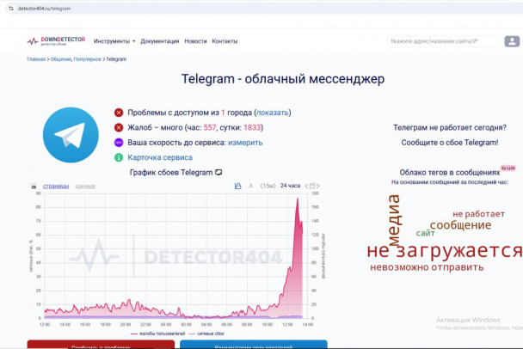This screenshot has height=349, width=523.
Task: Click the camera screenshot icon above chart
Action: tap(34, 186)
